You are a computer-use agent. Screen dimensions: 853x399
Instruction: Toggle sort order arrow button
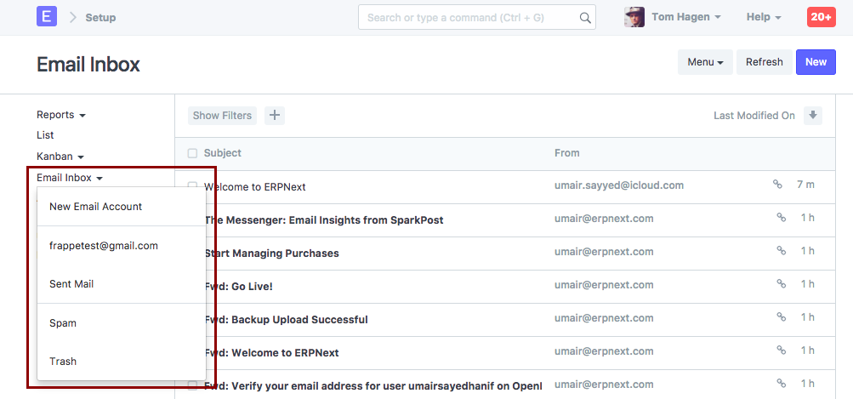click(x=813, y=116)
